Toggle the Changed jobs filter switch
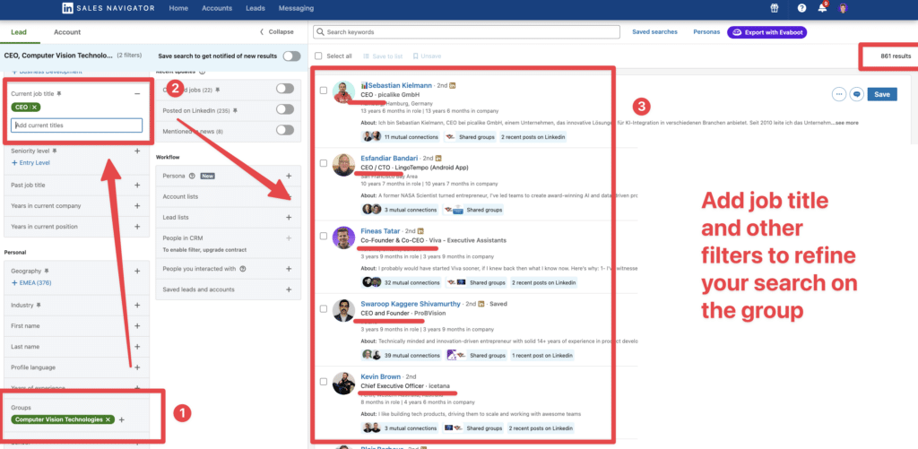This screenshot has height=449, width=918. click(285, 89)
